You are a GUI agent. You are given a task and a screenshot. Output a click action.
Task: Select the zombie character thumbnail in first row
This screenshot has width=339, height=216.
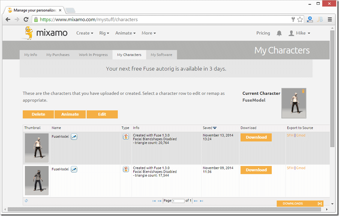(x=37, y=148)
